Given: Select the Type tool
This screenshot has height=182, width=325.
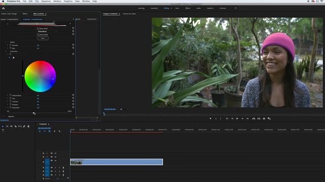Looking at the screenshot, I should coord(3,130).
